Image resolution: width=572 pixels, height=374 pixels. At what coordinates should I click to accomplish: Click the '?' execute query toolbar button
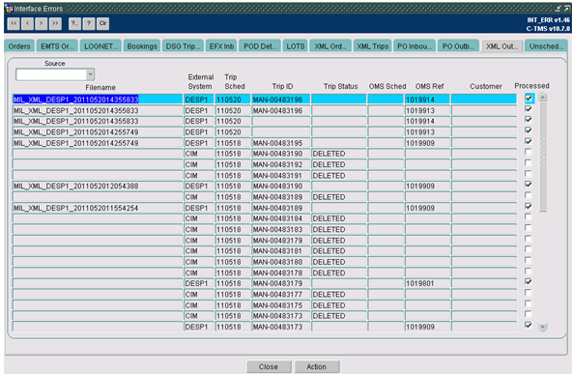(x=89, y=24)
